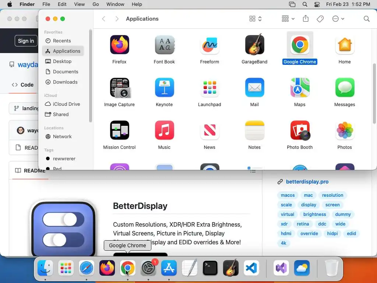Select the Maps app icon
Viewport: 377px width, 283px height.
pyautogui.click(x=300, y=88)
